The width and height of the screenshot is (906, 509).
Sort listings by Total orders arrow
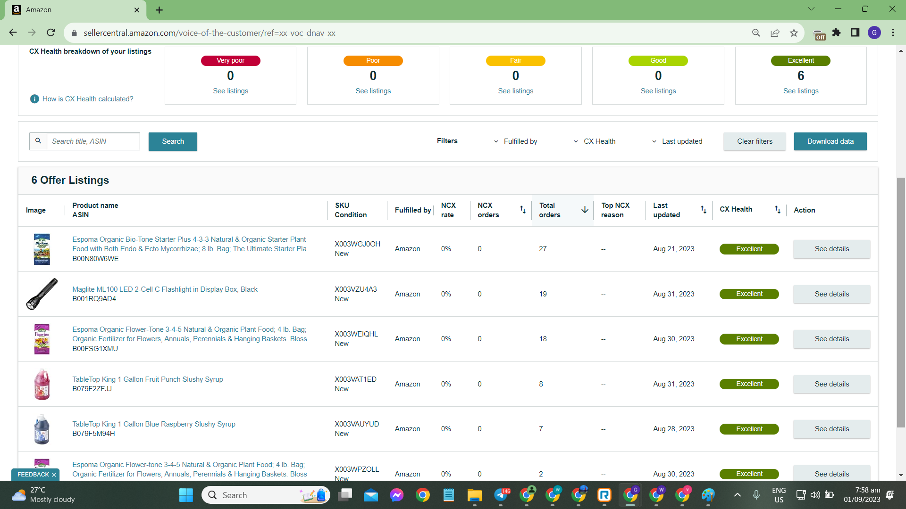585,210
